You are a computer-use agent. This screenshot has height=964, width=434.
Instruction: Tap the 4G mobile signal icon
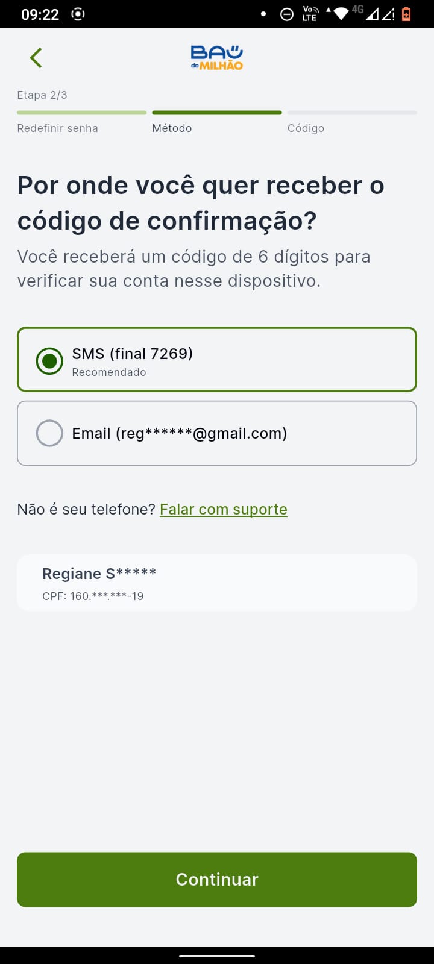pos(373,14)
